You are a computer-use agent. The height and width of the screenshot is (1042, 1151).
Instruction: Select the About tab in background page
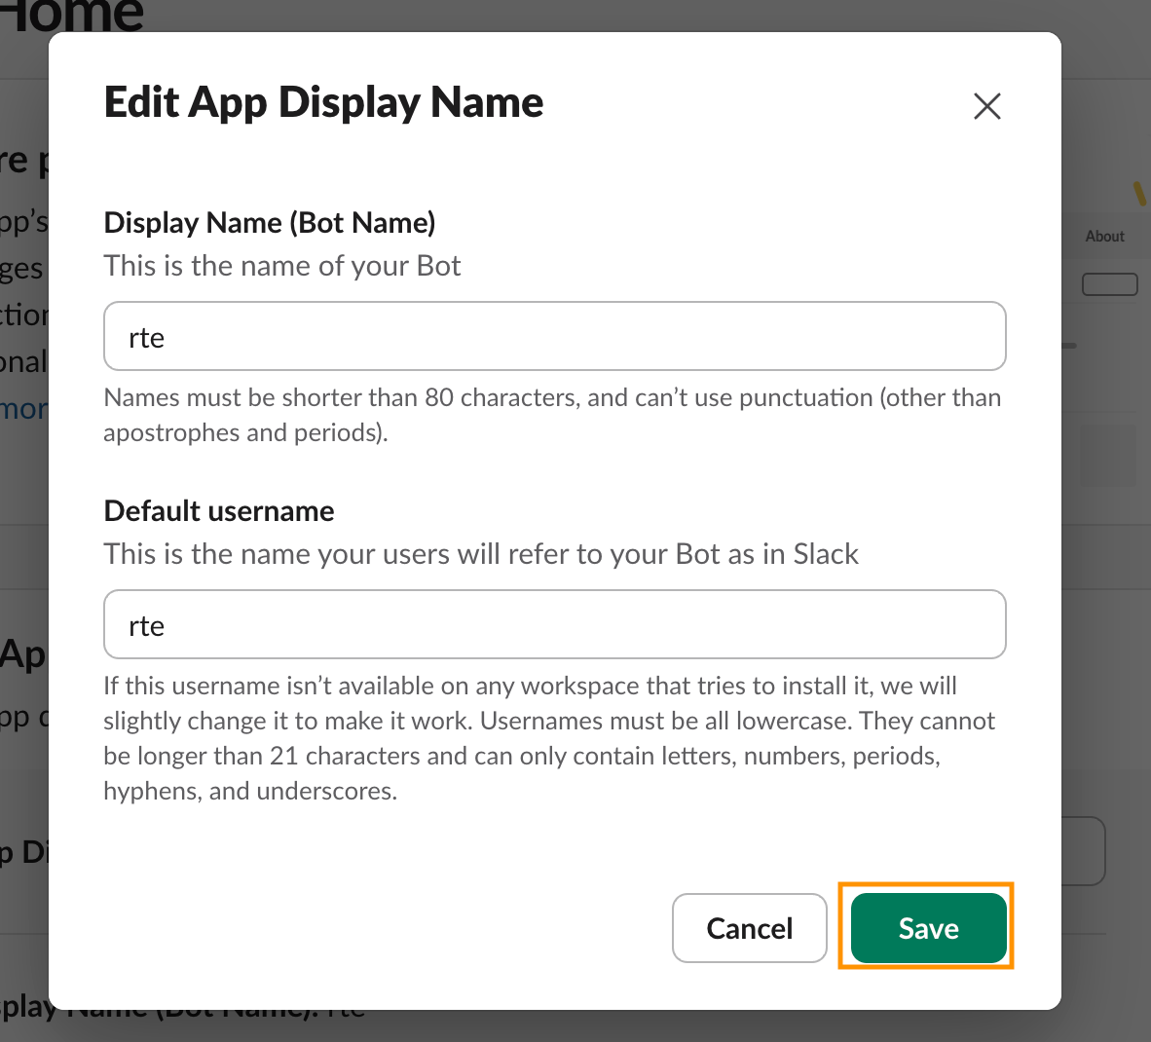1104,237
